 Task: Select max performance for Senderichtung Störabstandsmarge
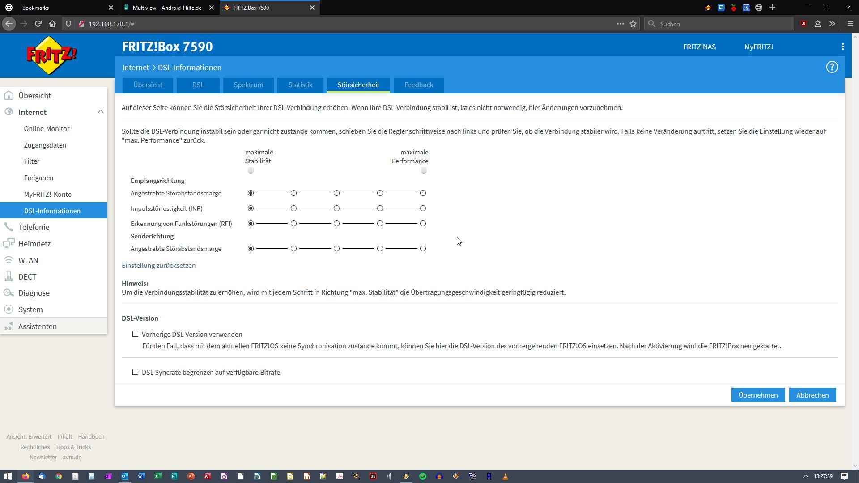(423, 249)
